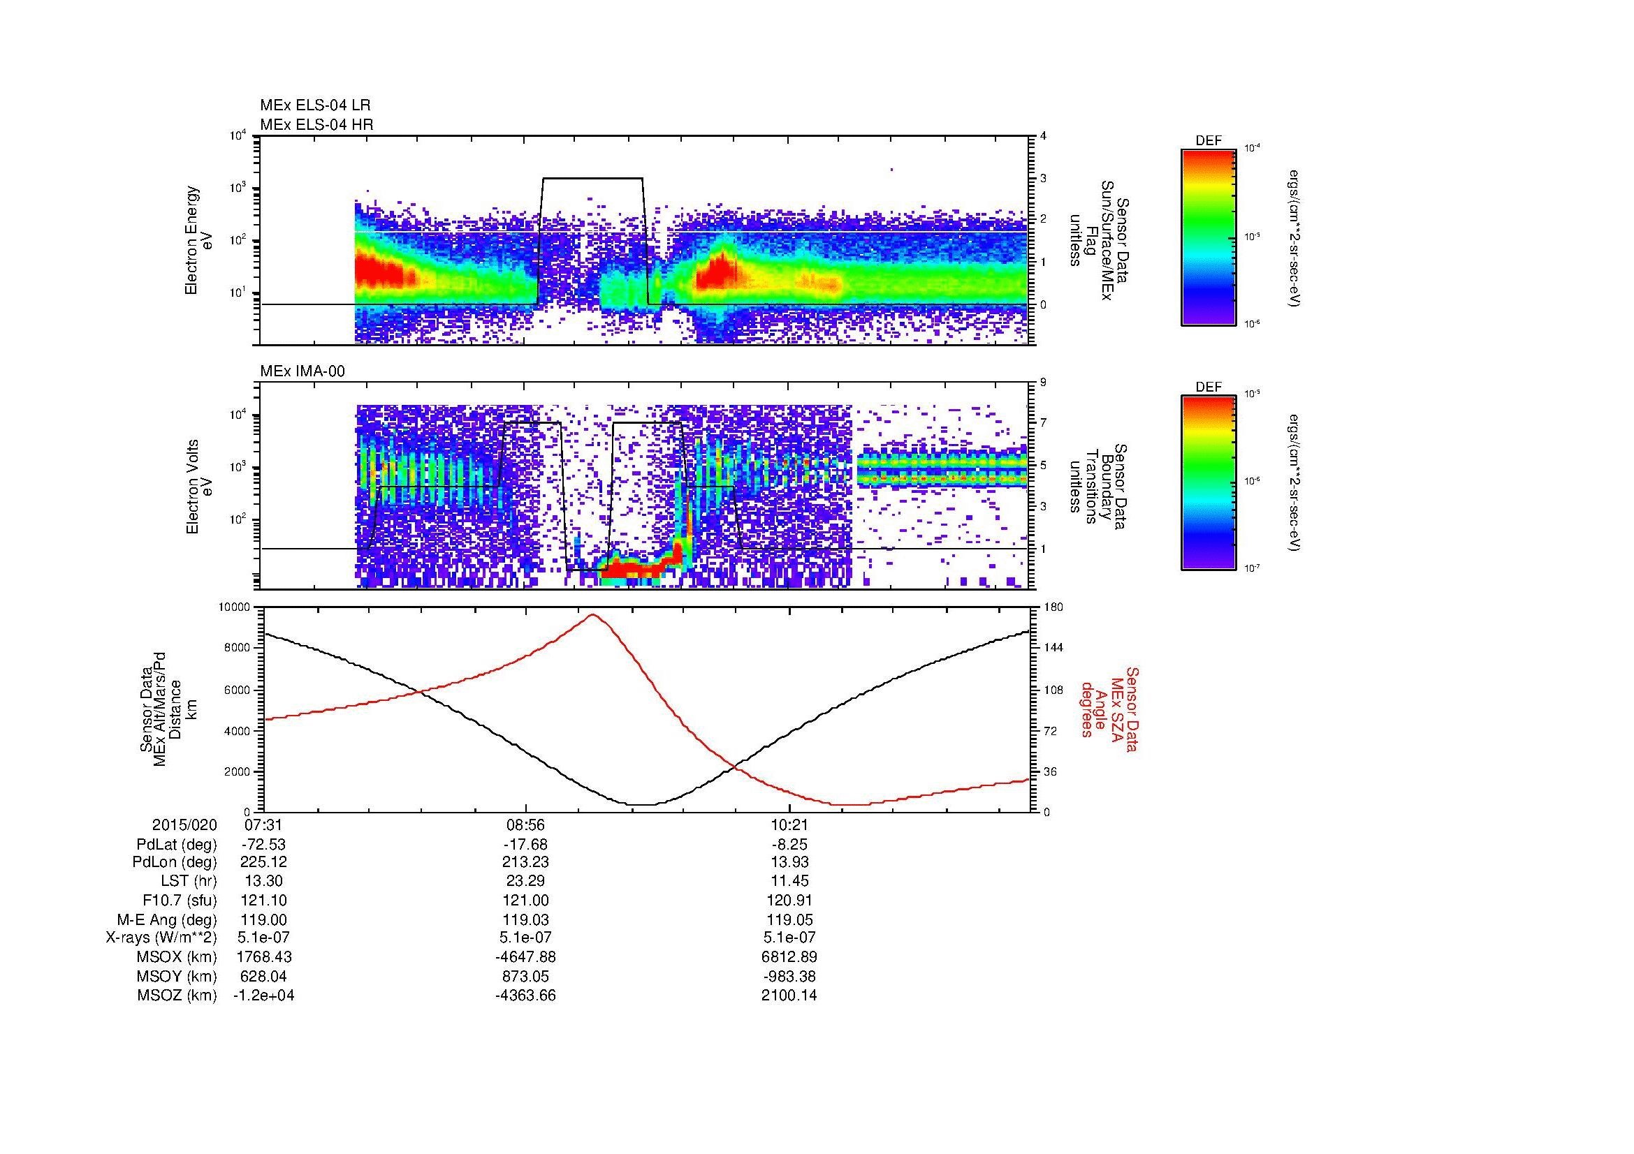Click the peak of the red SZA curve
The width and height of the screenshot is (1634, 1154).
point(592,616)
